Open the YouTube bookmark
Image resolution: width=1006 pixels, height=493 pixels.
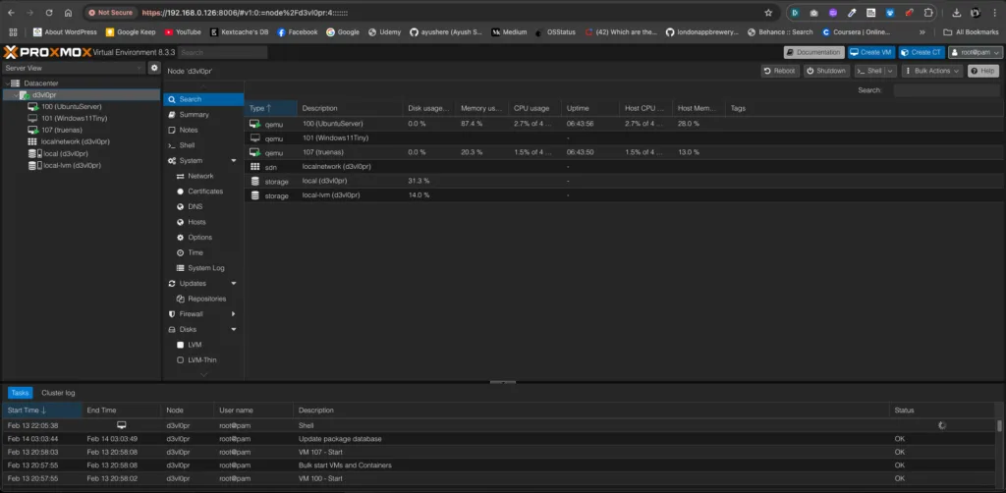[x=183, y=32]
